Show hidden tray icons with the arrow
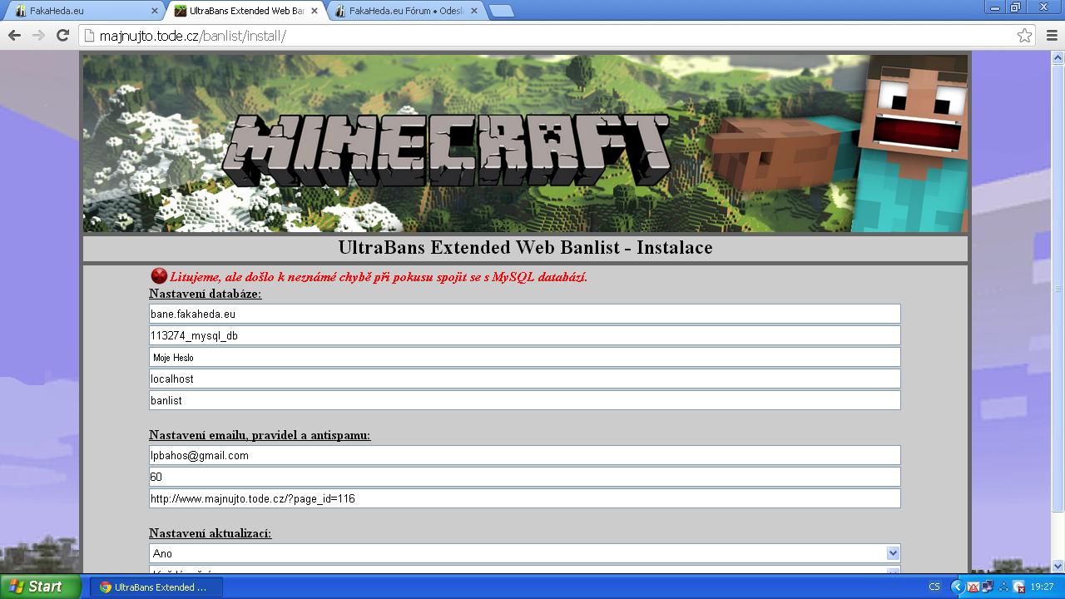 click(x=957, y=587)
